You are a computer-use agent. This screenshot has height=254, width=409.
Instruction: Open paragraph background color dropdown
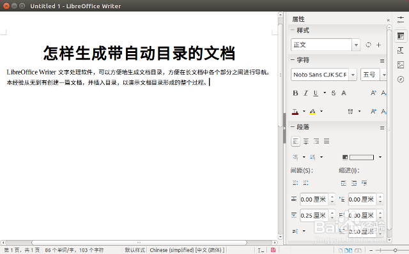(380, 157)
